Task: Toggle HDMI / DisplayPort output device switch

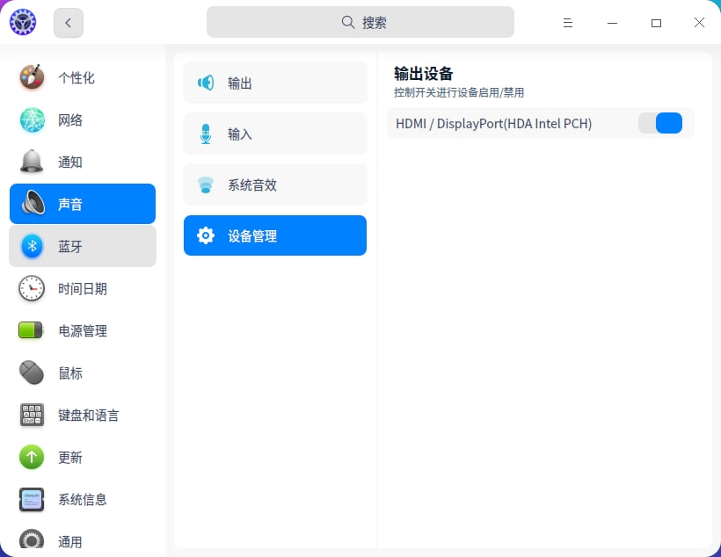Action: [660, 123]
